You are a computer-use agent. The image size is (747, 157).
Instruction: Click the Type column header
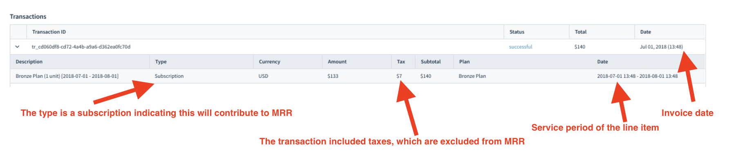[x=161, y=62]
